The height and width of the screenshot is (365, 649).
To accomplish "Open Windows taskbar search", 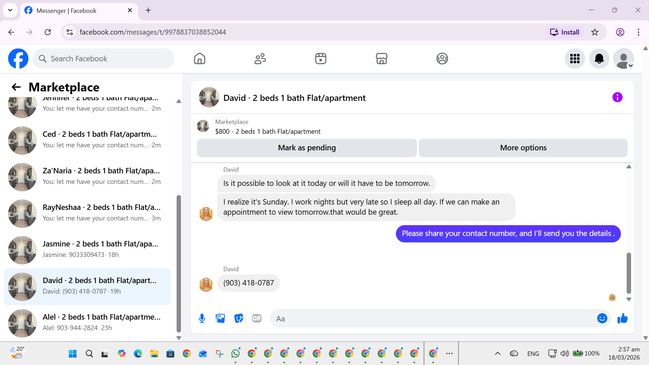I will 89,354.
